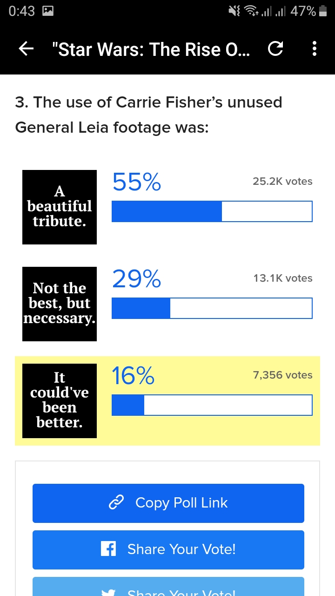Viewport: 335px width, 596px height.
Task: Tap the battery icon in status bar
Action: click(323, 11)
